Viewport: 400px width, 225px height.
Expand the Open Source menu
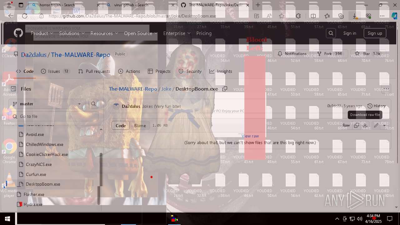tap(141, 33)
